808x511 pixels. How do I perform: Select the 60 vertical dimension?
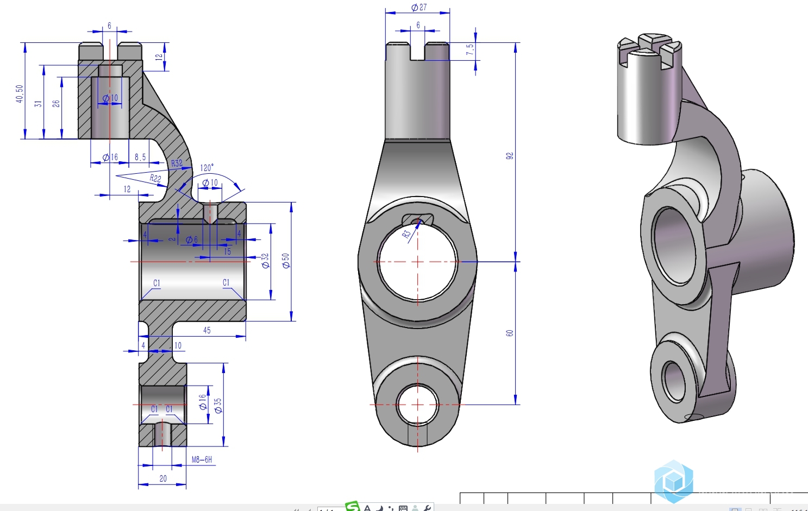(x=510, y=333)
